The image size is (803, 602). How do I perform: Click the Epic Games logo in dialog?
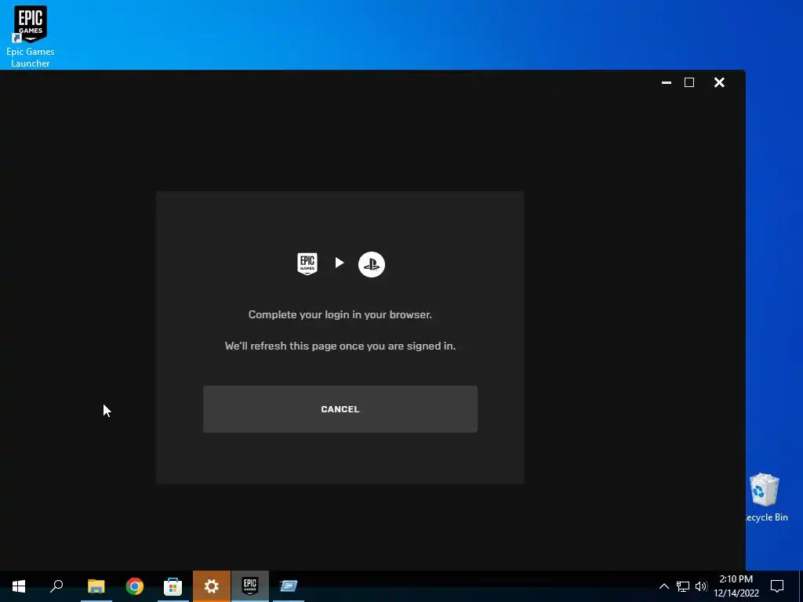click(x=307, y=263)
